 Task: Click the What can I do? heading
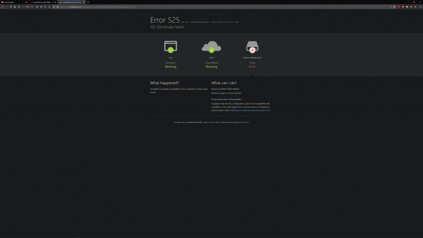pyautogui.click(x=224, y=83)
